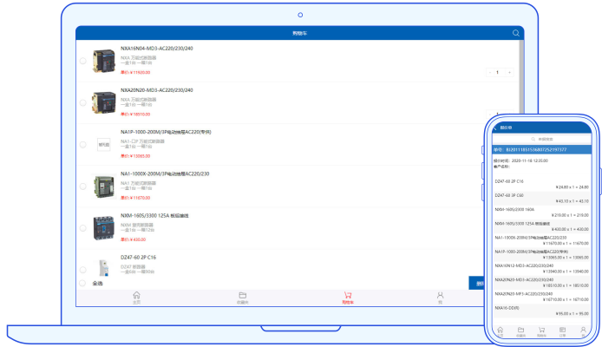Select phone row DZ47-60 2P C16
Image resolution: width=602 pixels, height=347 pixels.
click(541, 184)
